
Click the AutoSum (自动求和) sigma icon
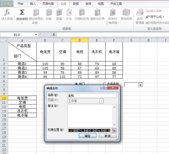point(22,12)
